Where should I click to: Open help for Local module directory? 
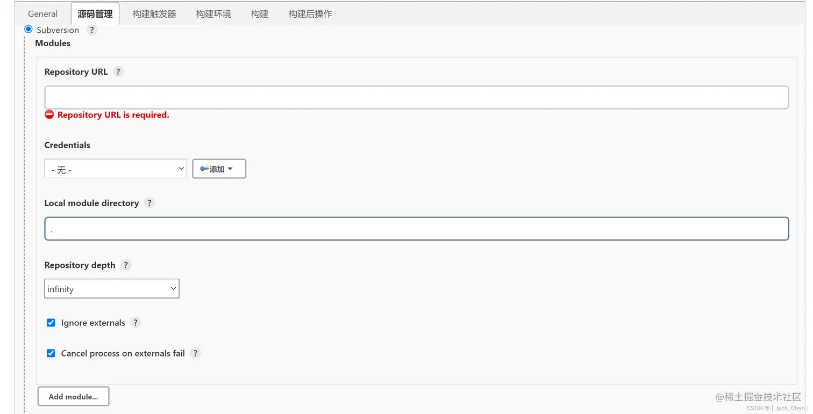tap(149, 203)
